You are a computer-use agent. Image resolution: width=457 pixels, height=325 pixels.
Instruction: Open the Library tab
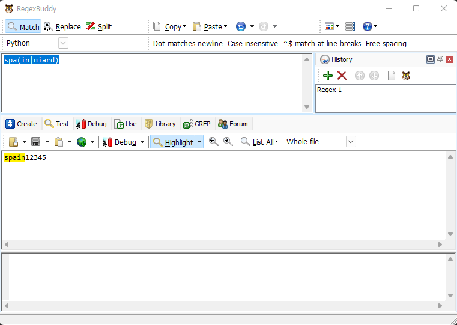pyautogui.click(x=160, y=124)
